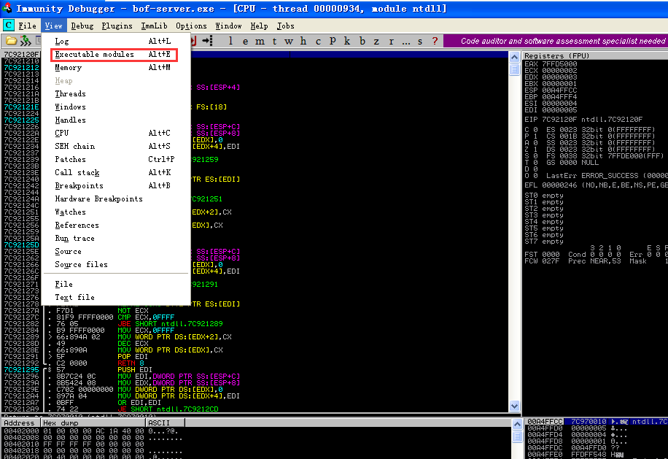The image size is (668, 459).
Task: Select Source in the View menu
Action: point(116,252)
